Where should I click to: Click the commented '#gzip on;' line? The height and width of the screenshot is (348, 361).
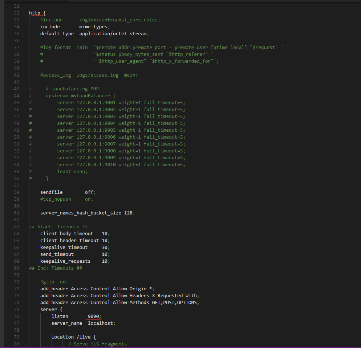pos(54,282)
